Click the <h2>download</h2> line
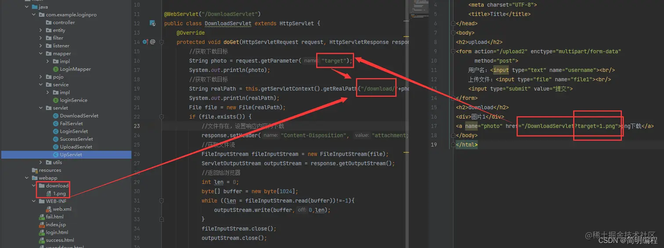 [482, 107]
